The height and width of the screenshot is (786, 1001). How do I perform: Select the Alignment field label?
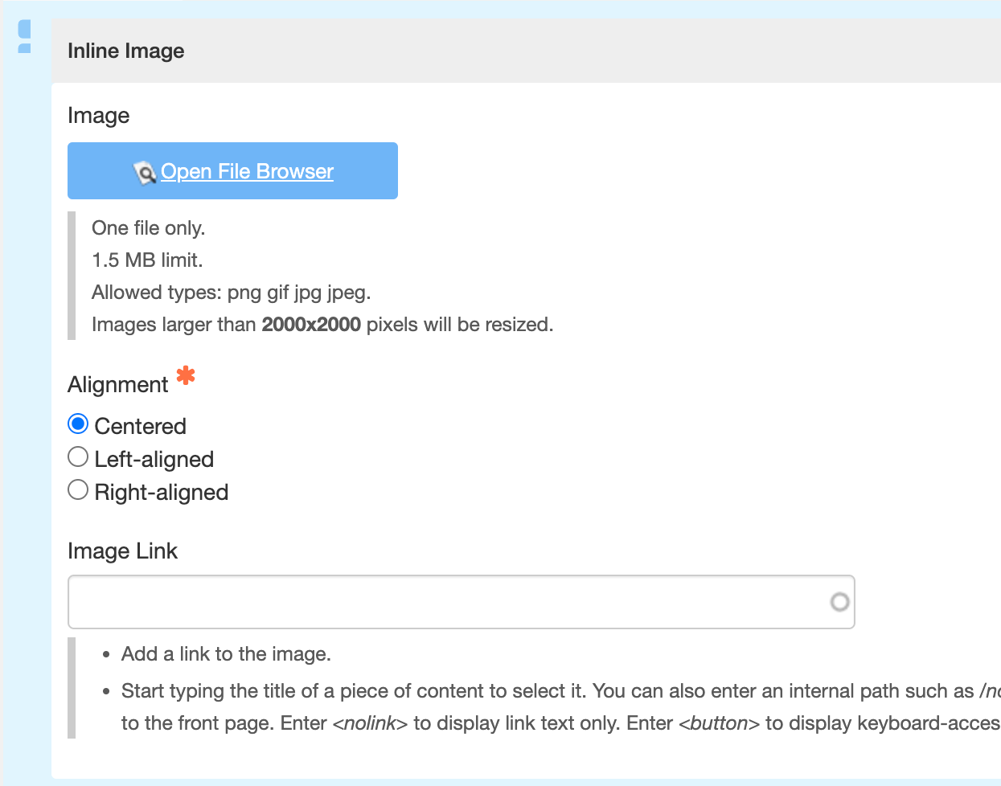pos(117,384)
